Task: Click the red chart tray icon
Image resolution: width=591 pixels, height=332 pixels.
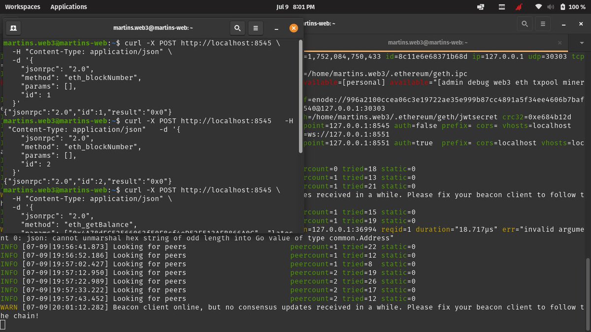Action: tap(519, 7)
